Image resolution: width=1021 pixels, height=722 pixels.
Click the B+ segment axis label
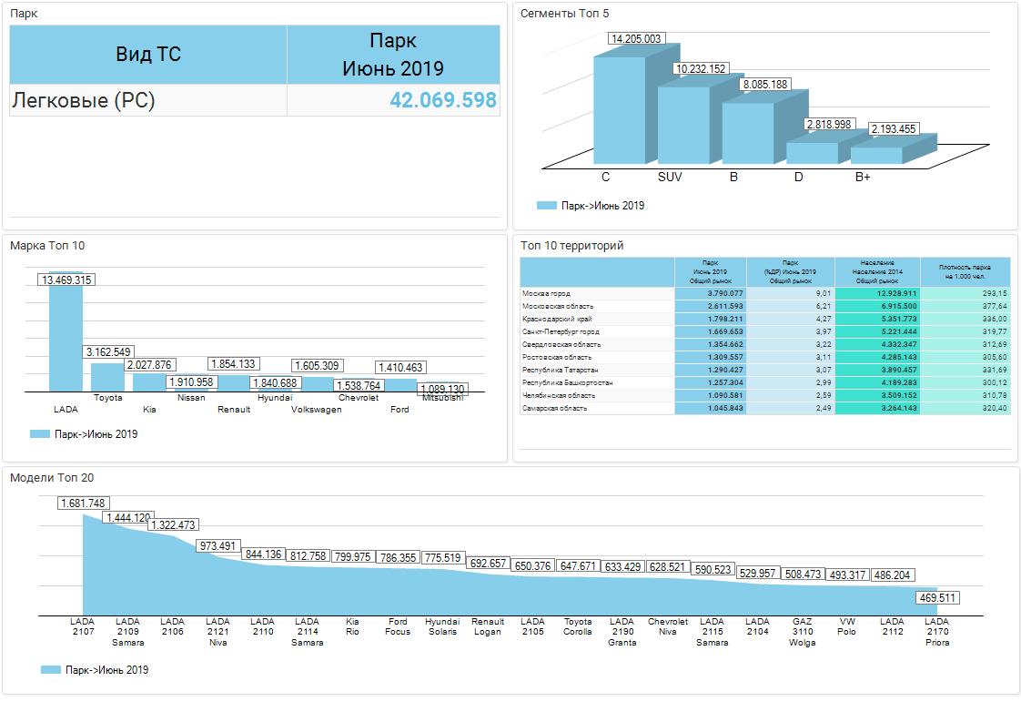pyautogui.click(x=863, y=177)
